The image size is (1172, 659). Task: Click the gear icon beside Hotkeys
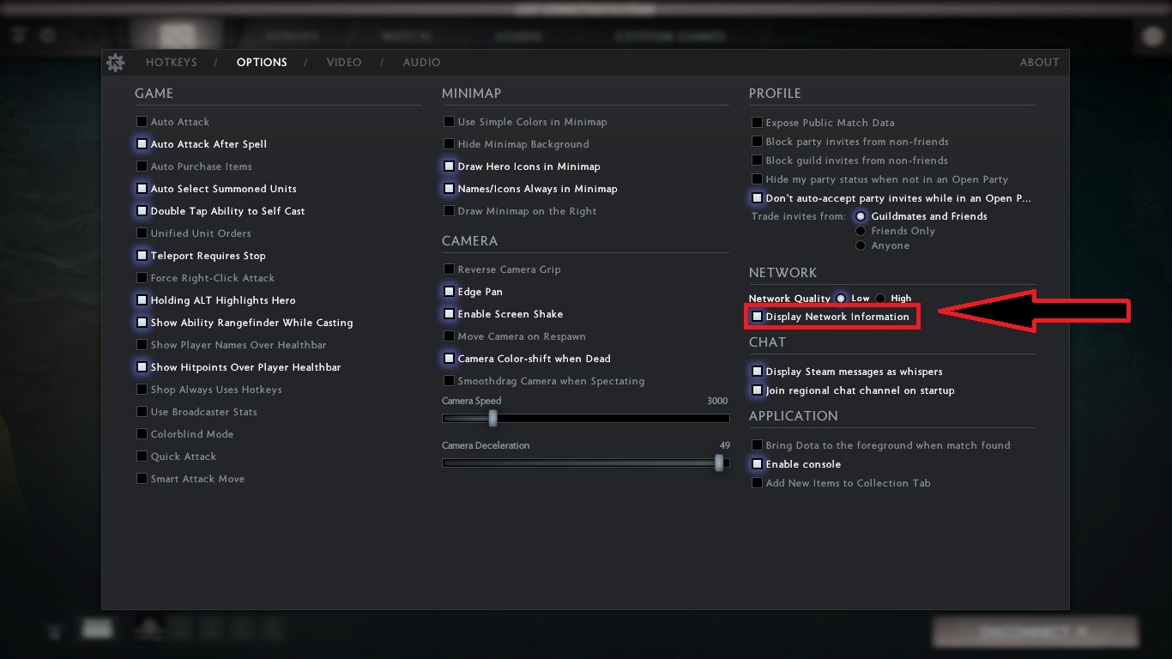point(115,63)
